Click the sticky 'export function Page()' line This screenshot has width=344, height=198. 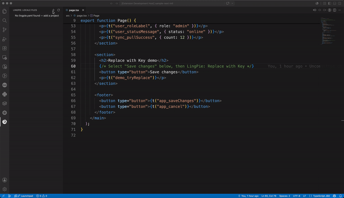point(109,20)
